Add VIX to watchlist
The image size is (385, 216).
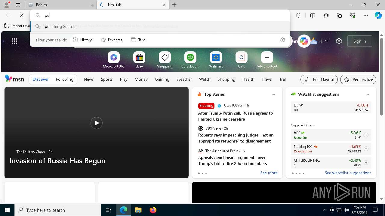coord(366,135)
